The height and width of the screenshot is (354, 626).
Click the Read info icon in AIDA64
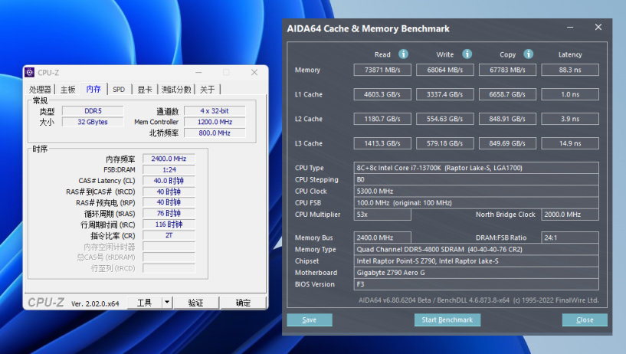click(x=403, y=54)
